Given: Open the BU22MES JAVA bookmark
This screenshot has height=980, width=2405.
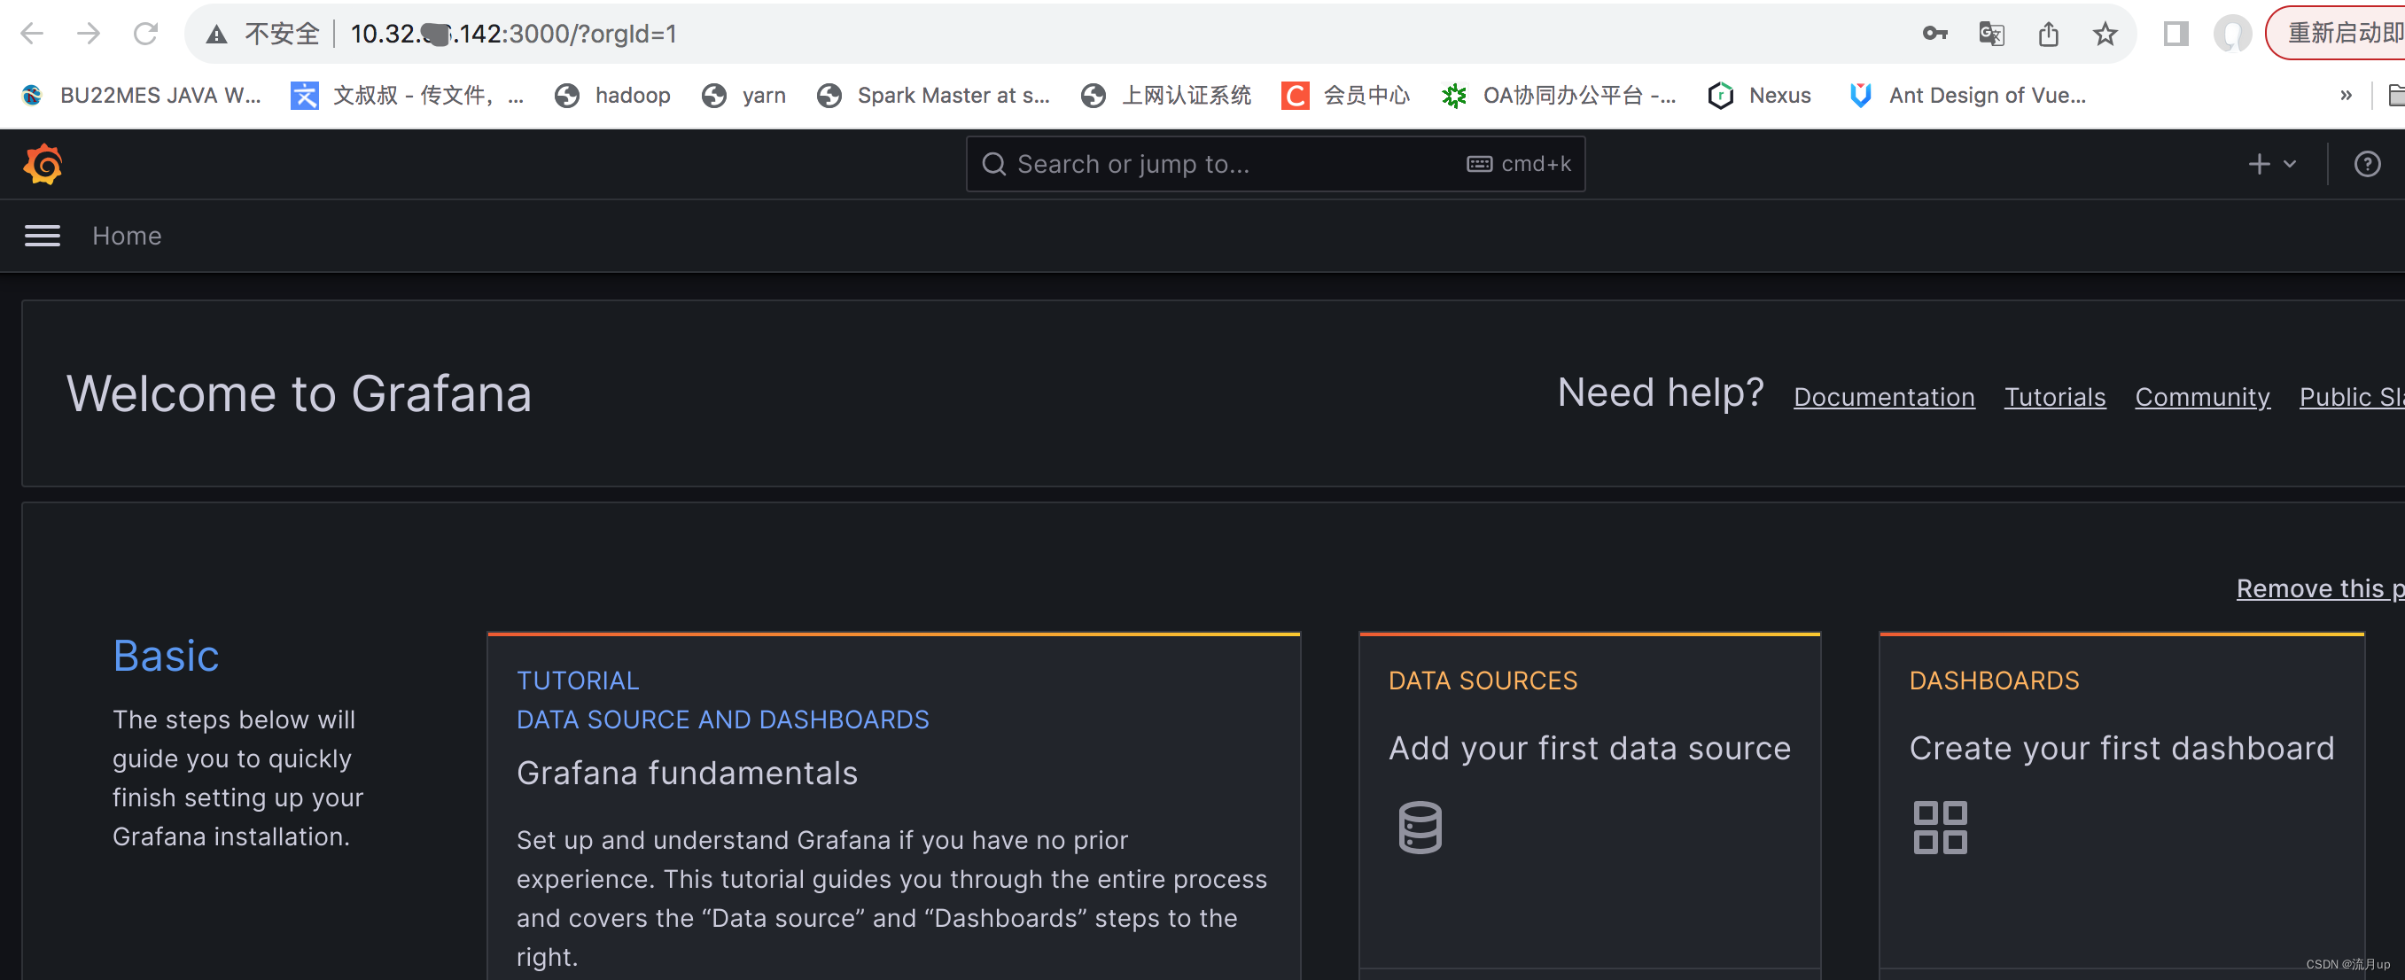Looking at the screenshot, I should (141, 95).
